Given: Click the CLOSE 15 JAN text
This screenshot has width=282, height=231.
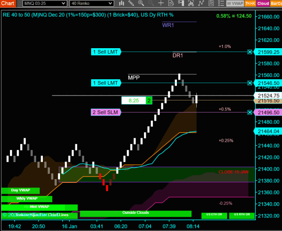Looking at the screenshot, I should pos(233,172).
